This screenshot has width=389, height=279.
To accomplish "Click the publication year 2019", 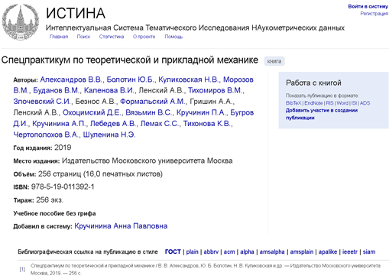I will (x=63, y=148).
